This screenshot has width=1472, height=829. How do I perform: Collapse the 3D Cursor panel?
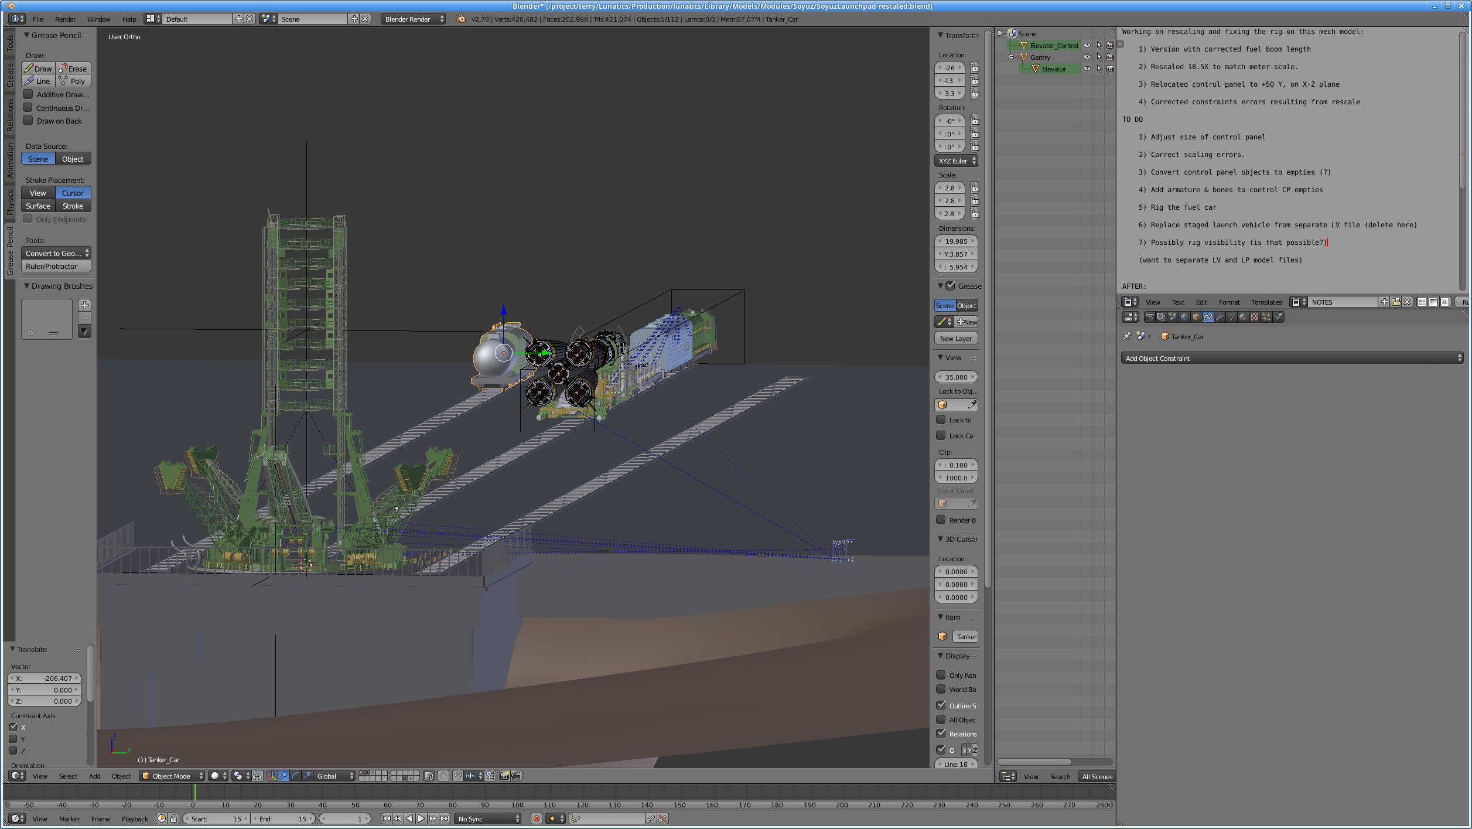pos(941,539)
